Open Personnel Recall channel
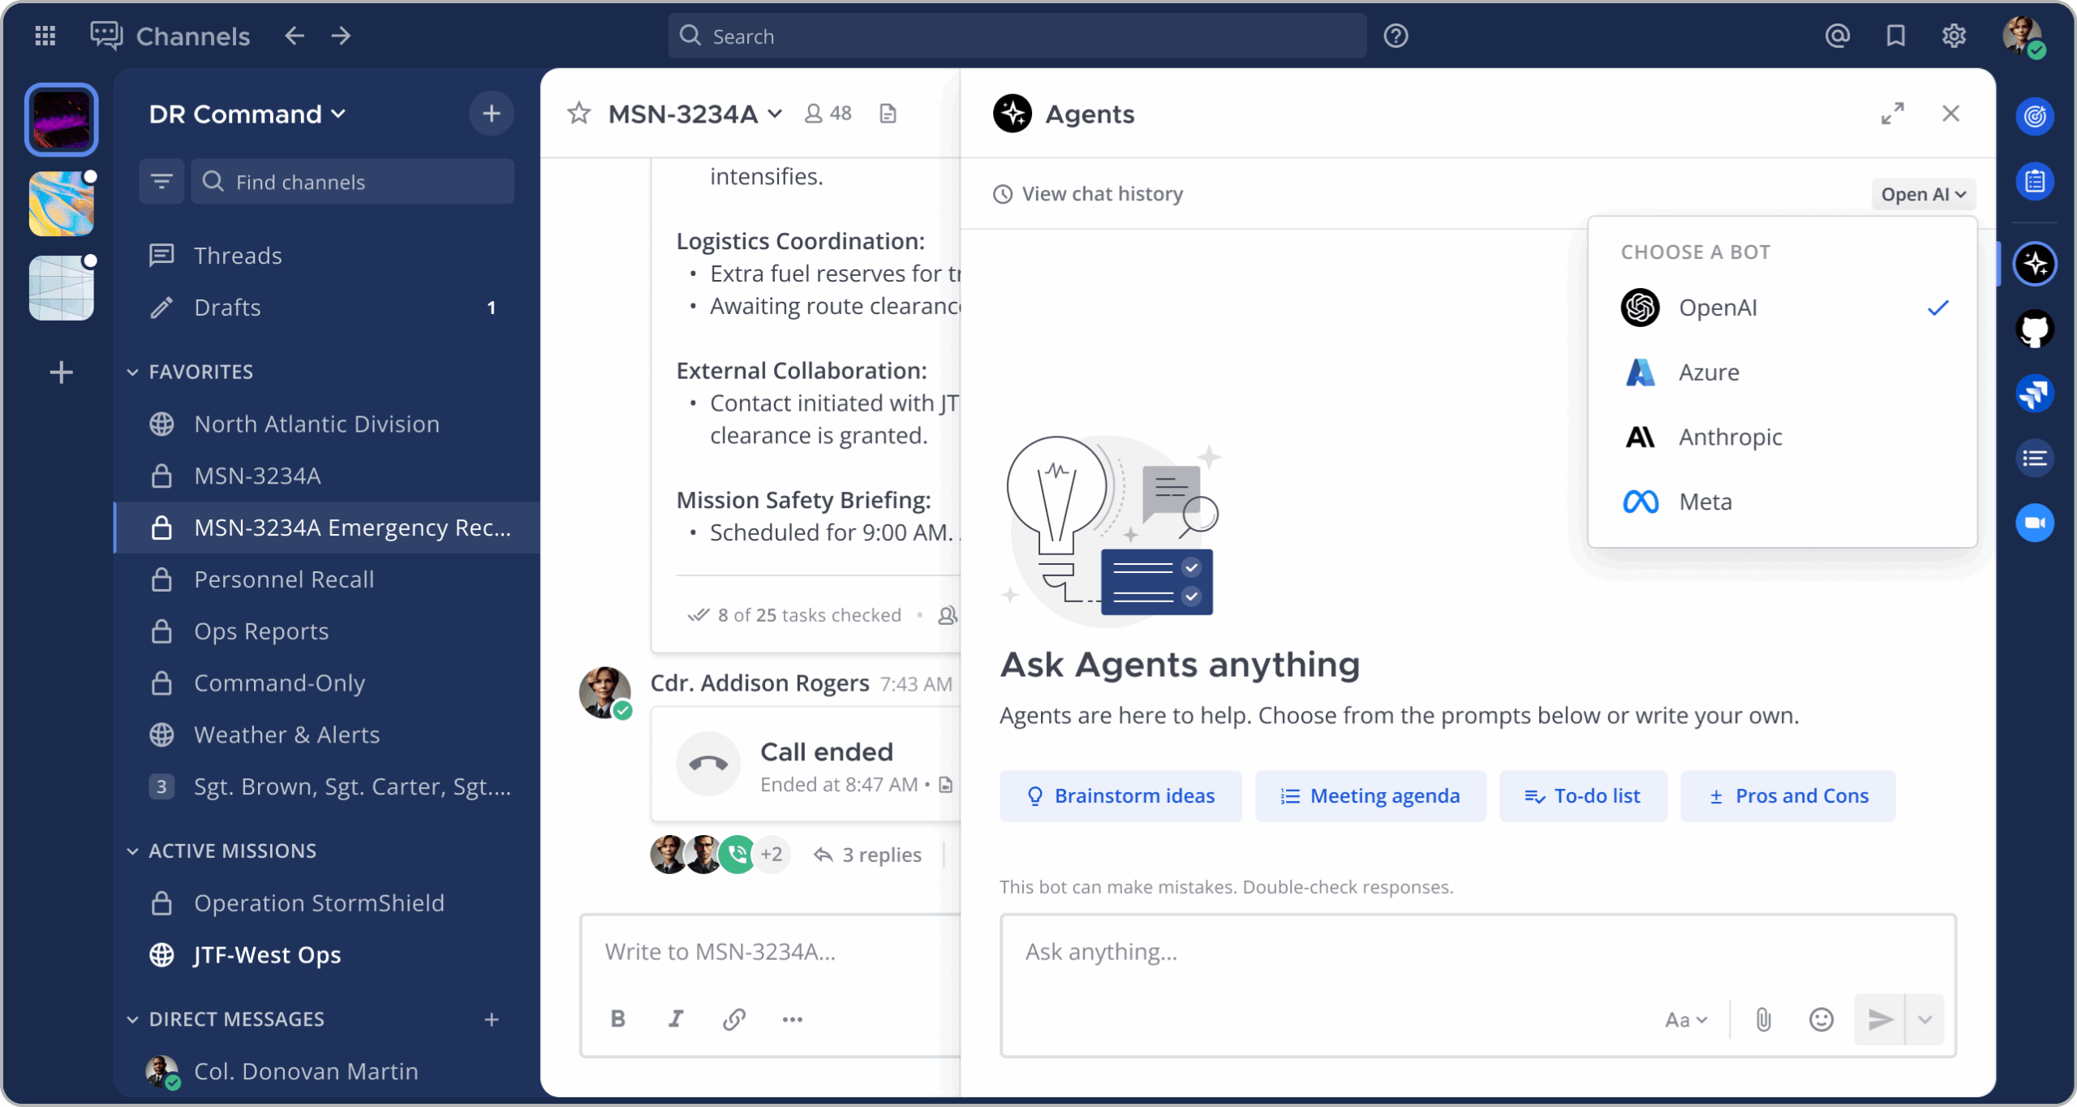This screenshot has height=1107, width=2077. point(326,579)
